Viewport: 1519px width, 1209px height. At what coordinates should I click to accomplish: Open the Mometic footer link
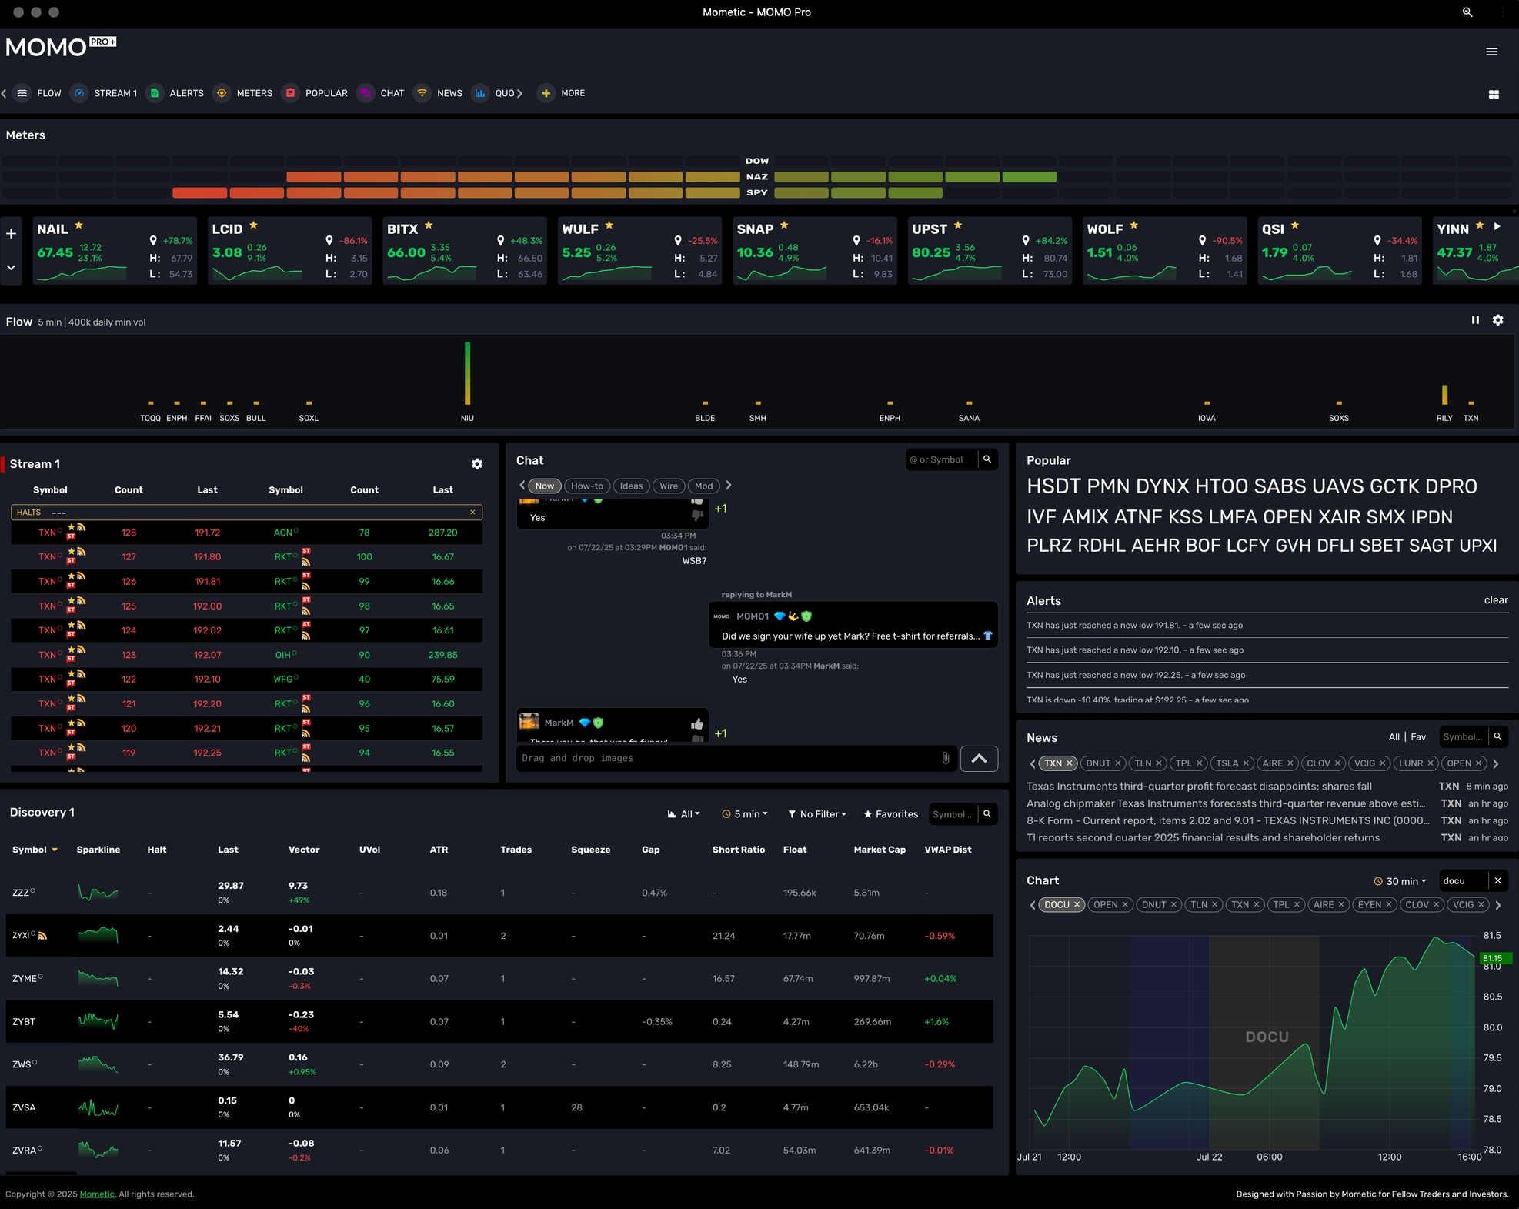point(97,1194)
